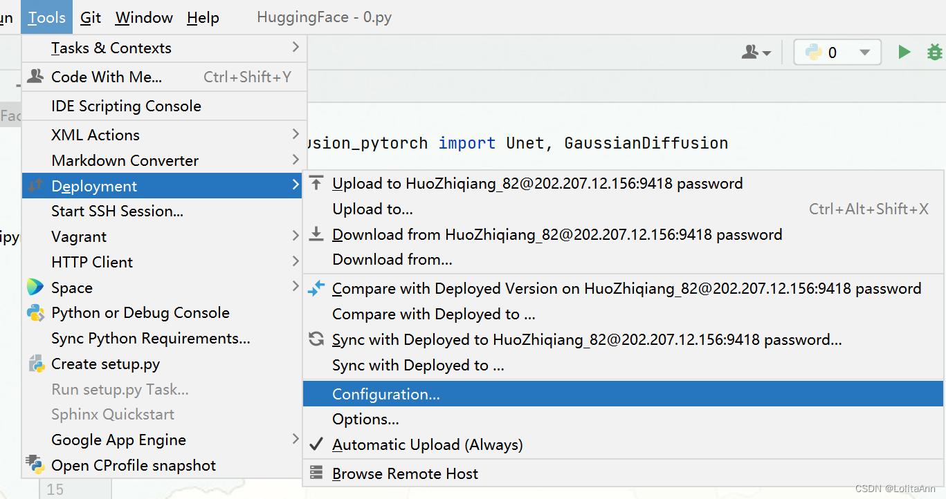Viewport: 946px width, 499px height.
Task: Click the Space logo icon
Action: 35,287
